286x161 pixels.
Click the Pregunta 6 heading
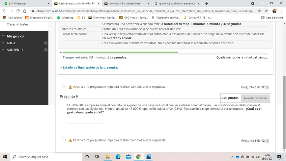coord(69,97)
